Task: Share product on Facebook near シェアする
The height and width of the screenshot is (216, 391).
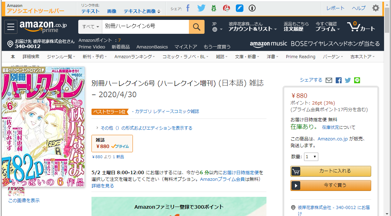Action: coord(338,80)
